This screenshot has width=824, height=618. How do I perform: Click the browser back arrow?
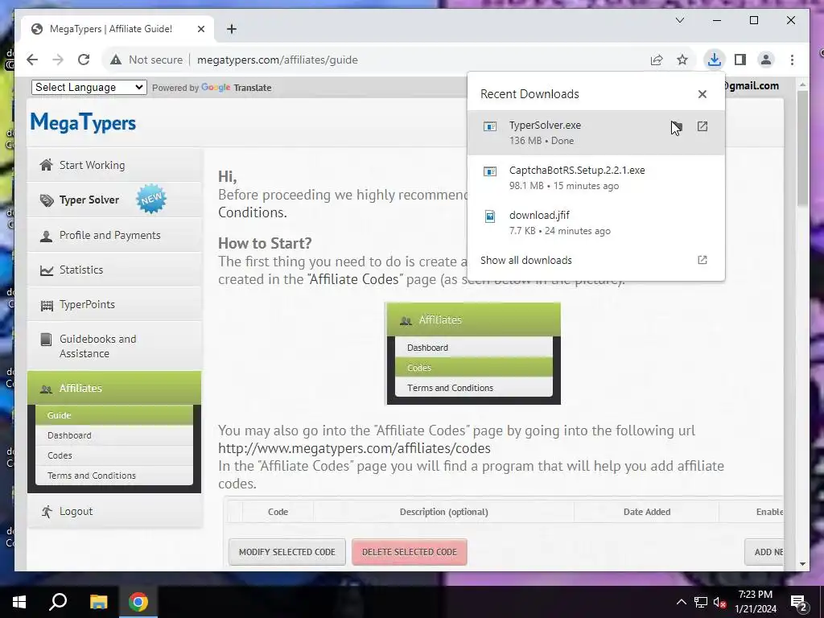click(32, 60)
